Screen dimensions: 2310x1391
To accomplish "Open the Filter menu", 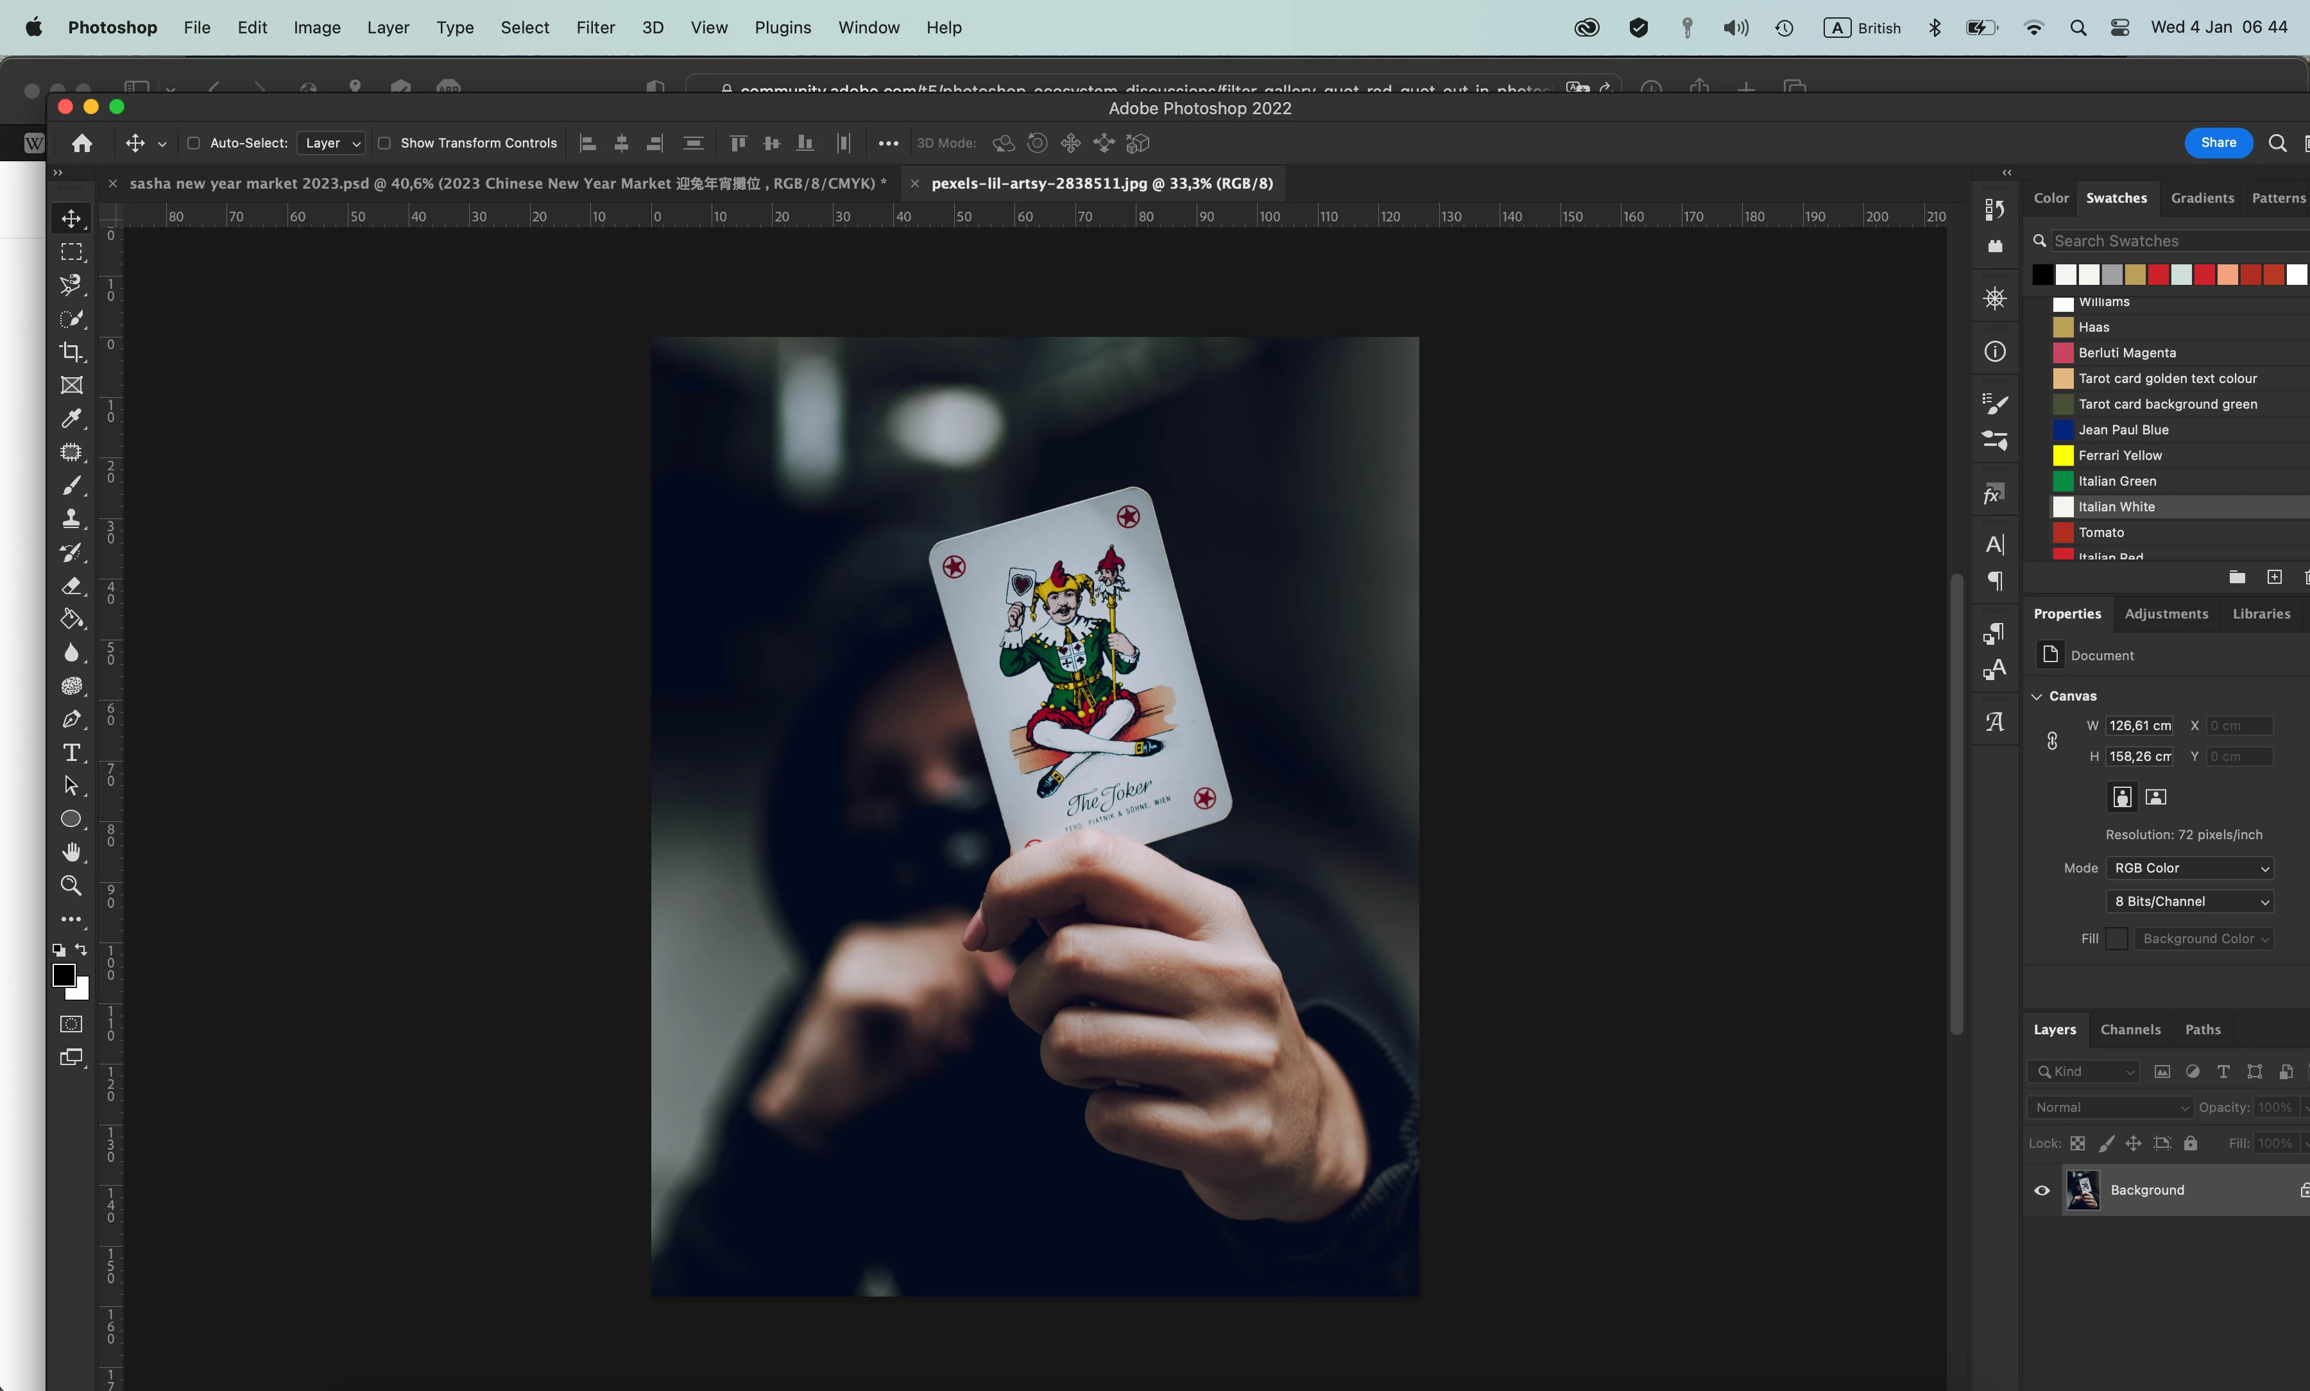I will [x=595, y=27].
